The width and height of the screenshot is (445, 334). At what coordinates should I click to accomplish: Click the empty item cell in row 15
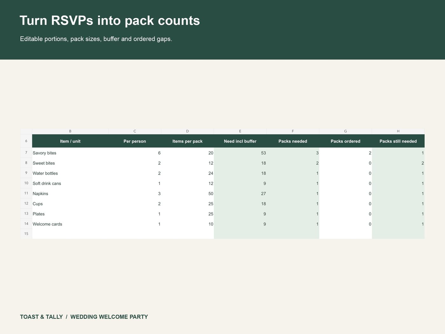pyautogui.click(x=70, y=234)
